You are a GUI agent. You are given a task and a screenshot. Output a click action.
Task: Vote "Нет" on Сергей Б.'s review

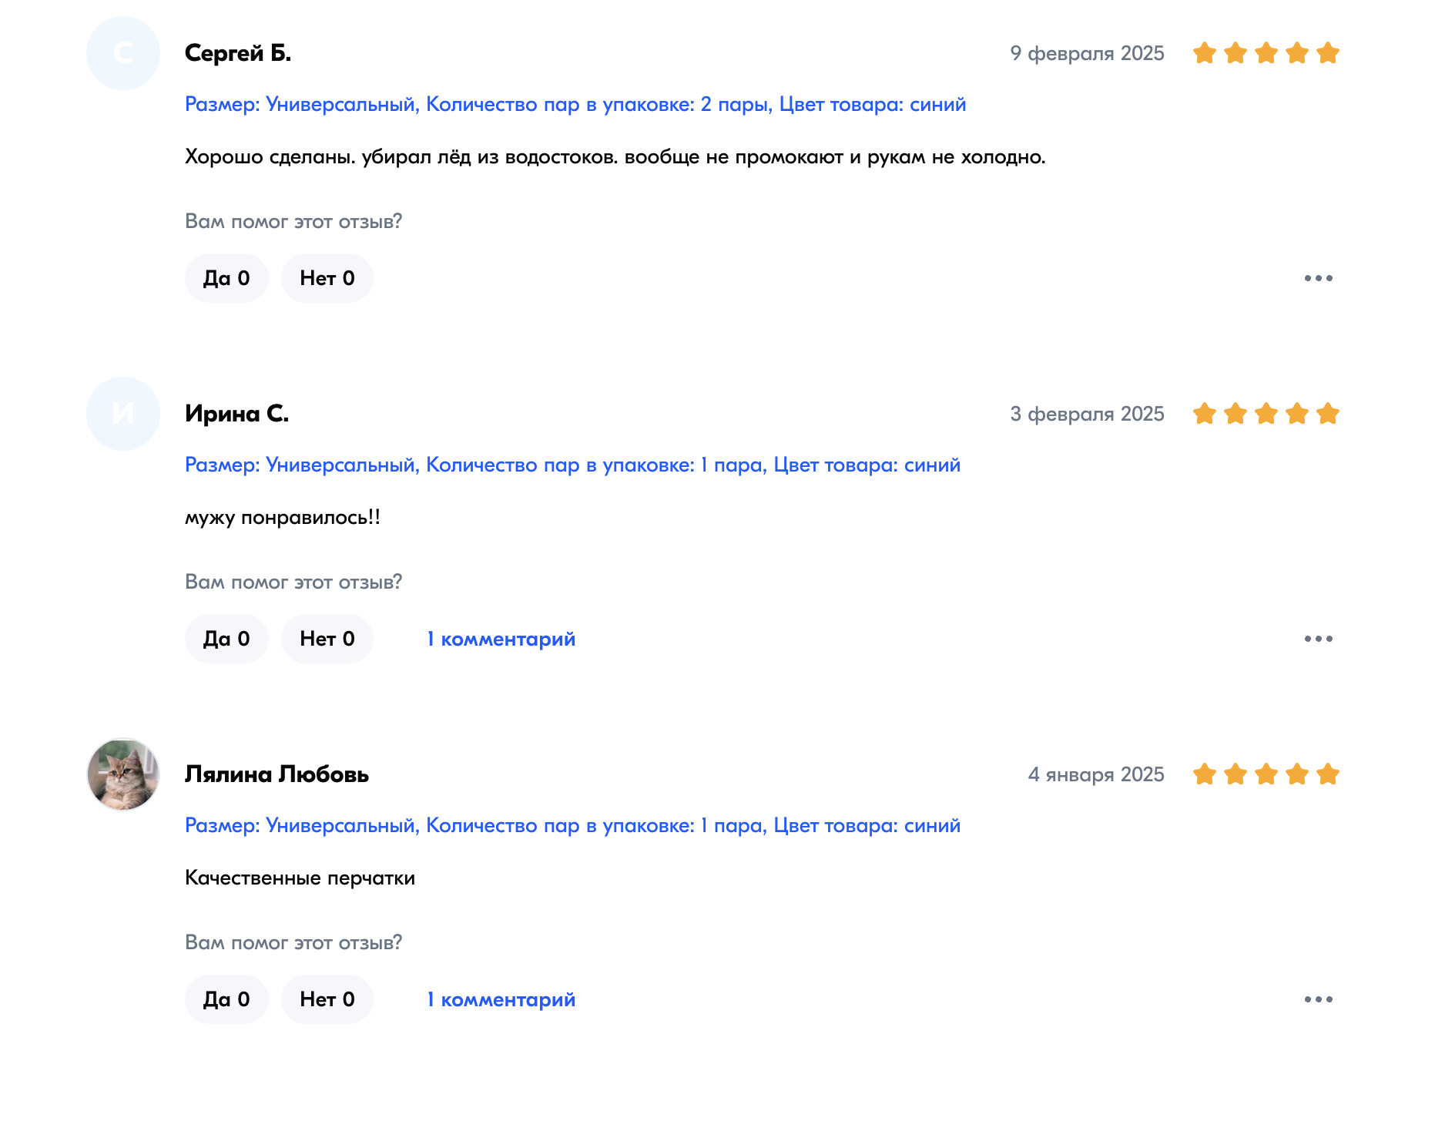click(x=327, y=278)
